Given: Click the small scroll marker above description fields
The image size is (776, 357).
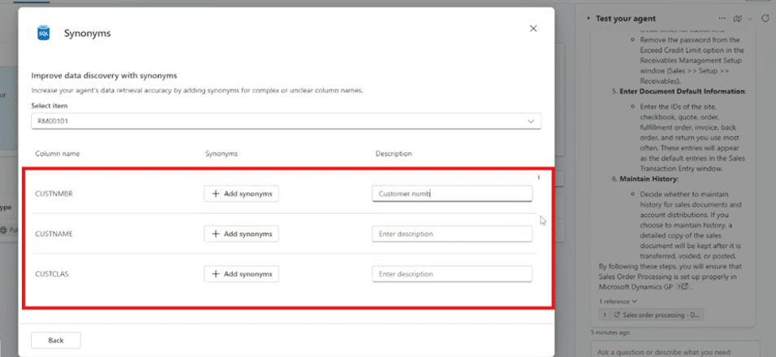Looking at the screenshot, I should click(538, 176).
